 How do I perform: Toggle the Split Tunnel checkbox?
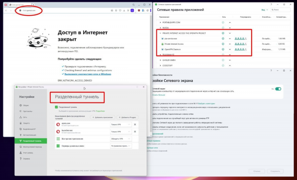click(x=56, y=107)
